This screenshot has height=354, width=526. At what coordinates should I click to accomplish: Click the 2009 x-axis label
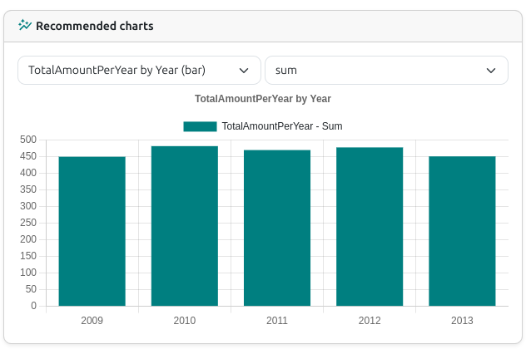pyautogui.click(x=92, y=321)
